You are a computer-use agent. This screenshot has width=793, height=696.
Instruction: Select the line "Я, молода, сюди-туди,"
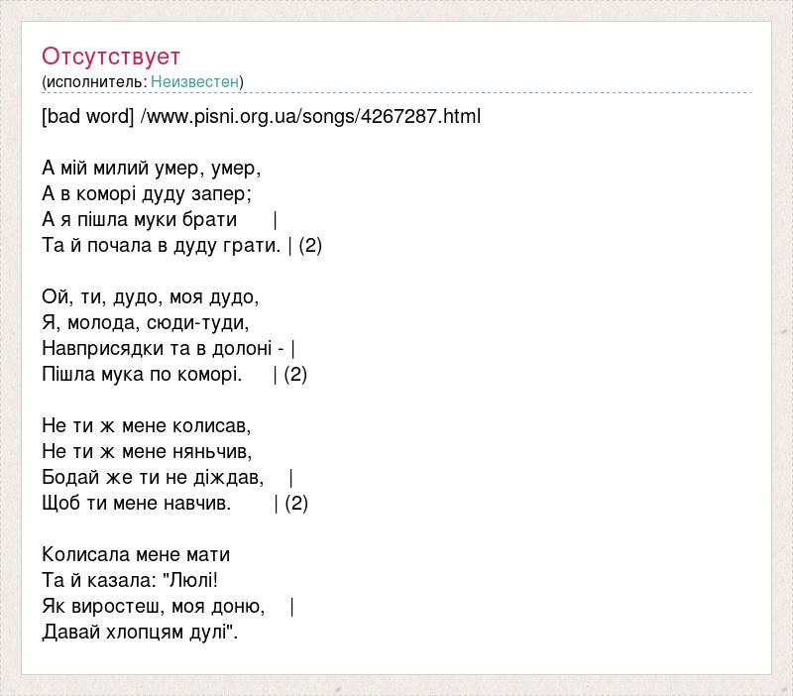click(x=146, y=322)
